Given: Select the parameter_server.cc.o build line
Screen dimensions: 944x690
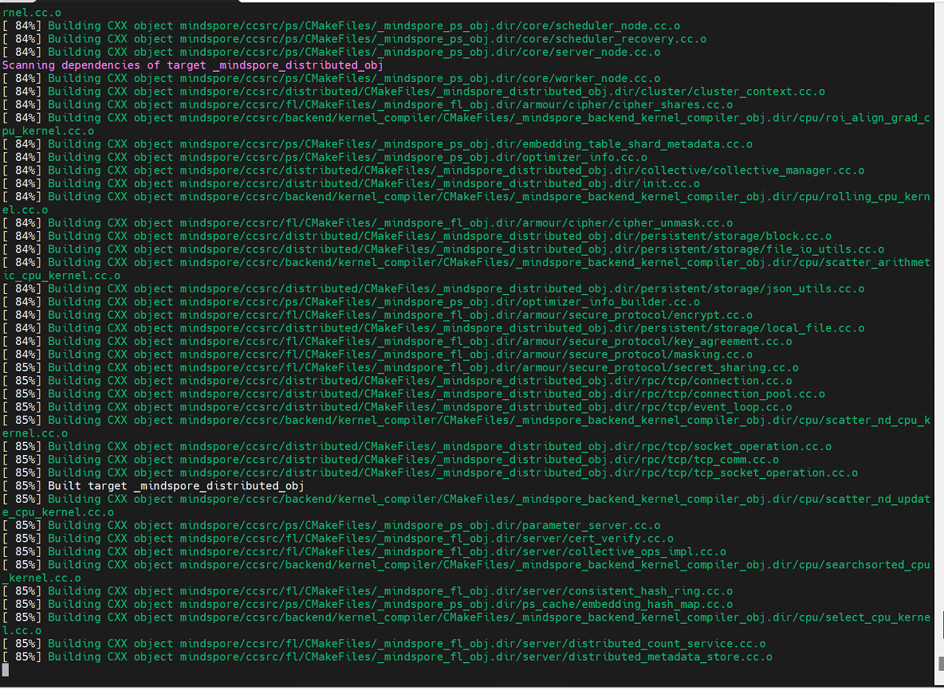Looking at the screenshot, I should point(331,527).
